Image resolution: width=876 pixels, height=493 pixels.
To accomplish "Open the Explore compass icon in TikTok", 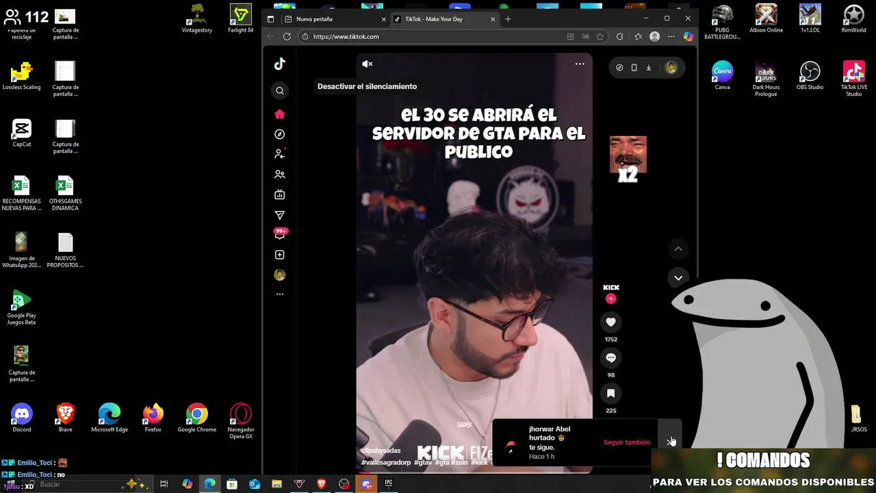I will (280, 134).
